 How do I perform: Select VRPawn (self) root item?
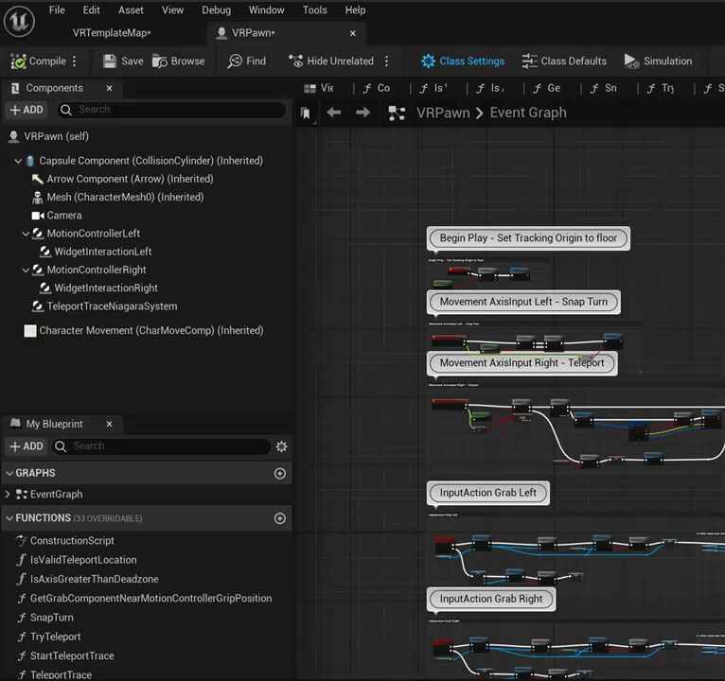48,136
